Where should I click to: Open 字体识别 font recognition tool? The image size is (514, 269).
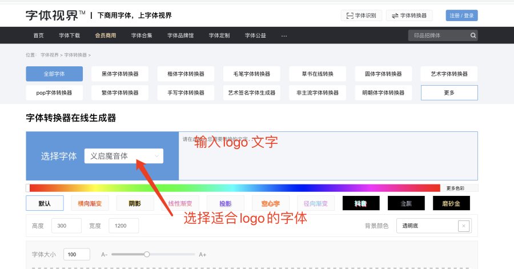[x=361, y=15]
